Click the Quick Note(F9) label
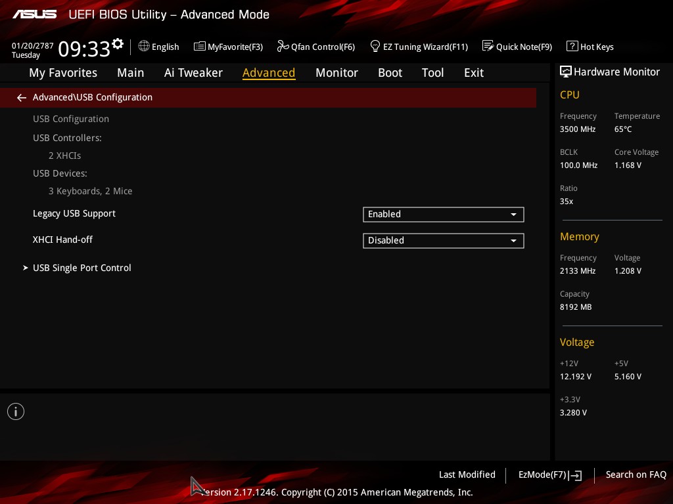 [x=524, y=47]
